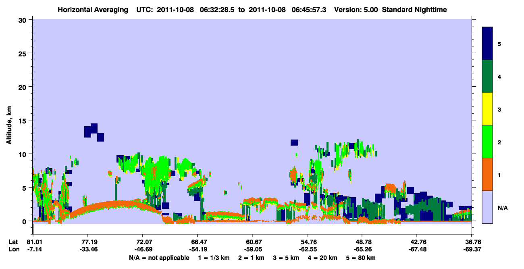The width and height of the screenshot is (524, 269).
Task: Click the legend text 'N/A = not applicable'
Action: 159,258
